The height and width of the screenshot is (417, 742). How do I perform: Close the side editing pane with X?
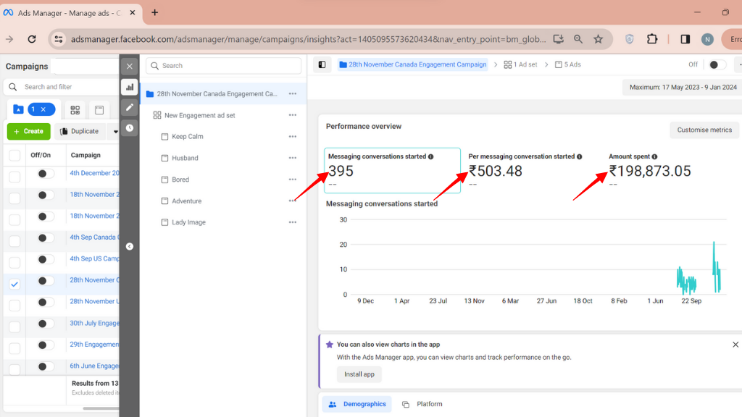click(x=130, y=66)
